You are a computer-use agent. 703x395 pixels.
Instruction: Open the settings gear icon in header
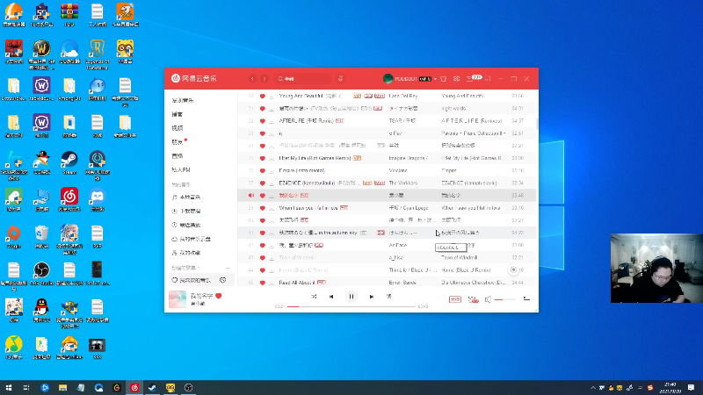click(x=456, y=78)
